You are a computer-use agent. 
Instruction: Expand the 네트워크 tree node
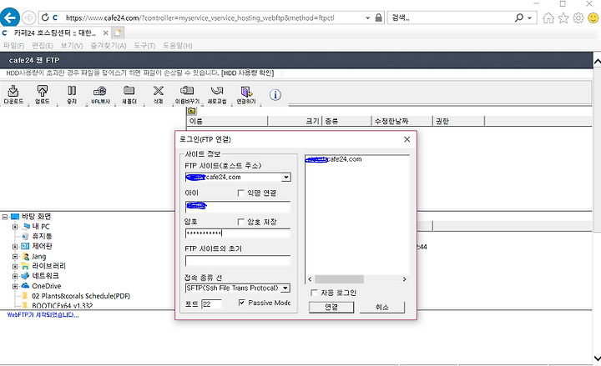point(15,276)
